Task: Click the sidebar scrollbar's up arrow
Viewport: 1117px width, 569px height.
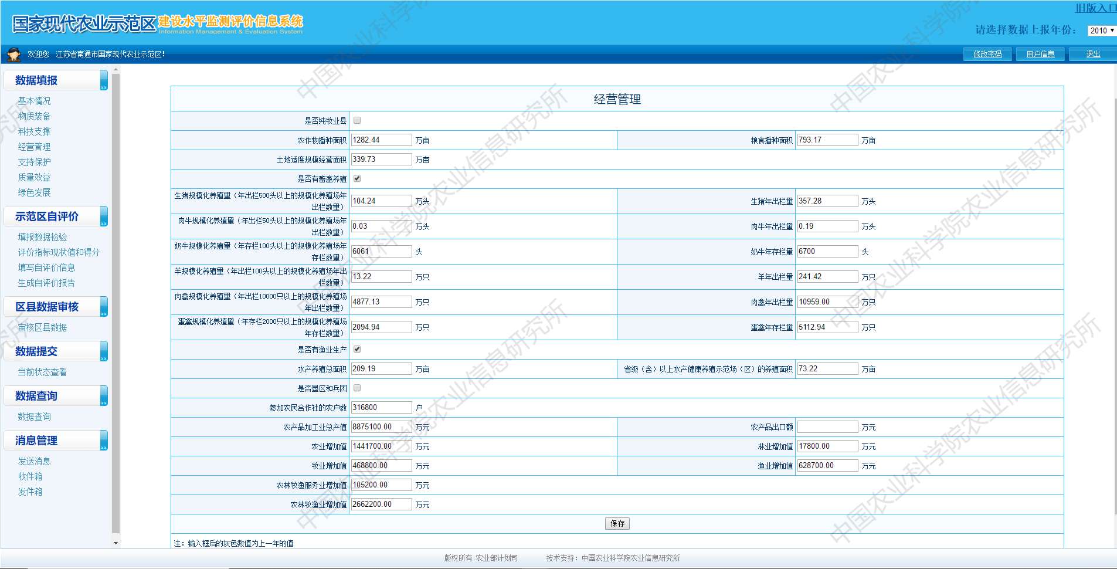Action: [x=116, y=70]
